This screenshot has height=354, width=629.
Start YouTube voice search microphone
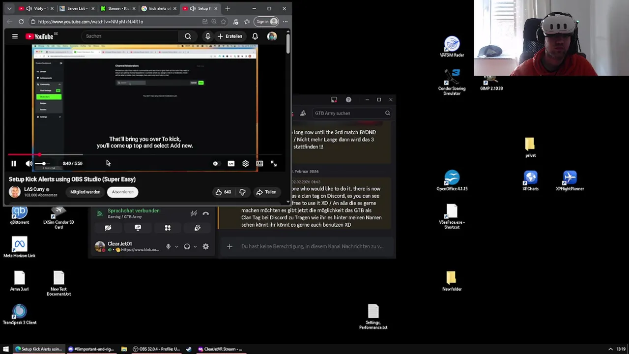point(208,36)
